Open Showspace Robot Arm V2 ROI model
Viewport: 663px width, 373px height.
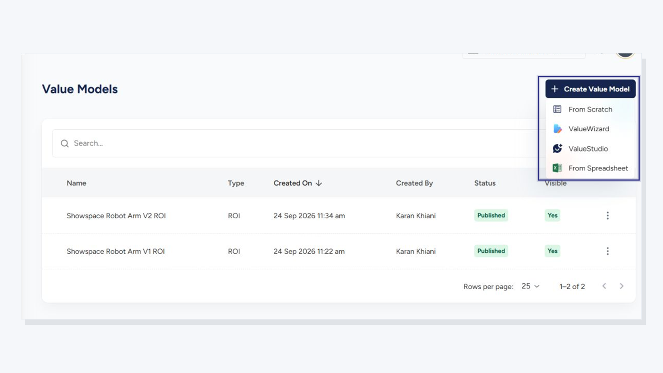[x=116, y=216]
